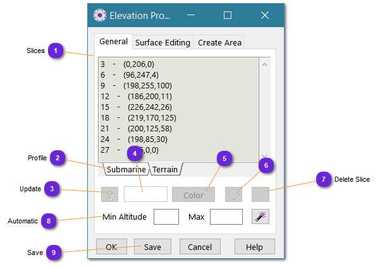
Task: Click the Update slice up-arrow button
Action: (109, 194)
